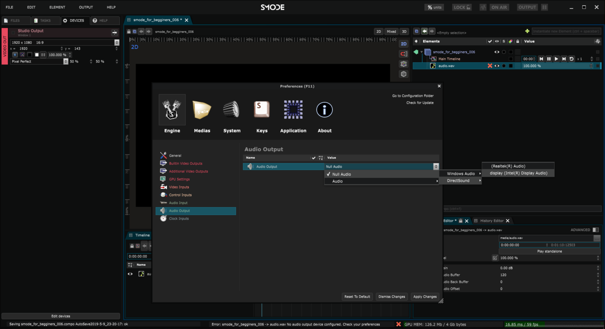Click Check for Update link
The height and width of the screenshot is (329, 605).
pos(420,103)
